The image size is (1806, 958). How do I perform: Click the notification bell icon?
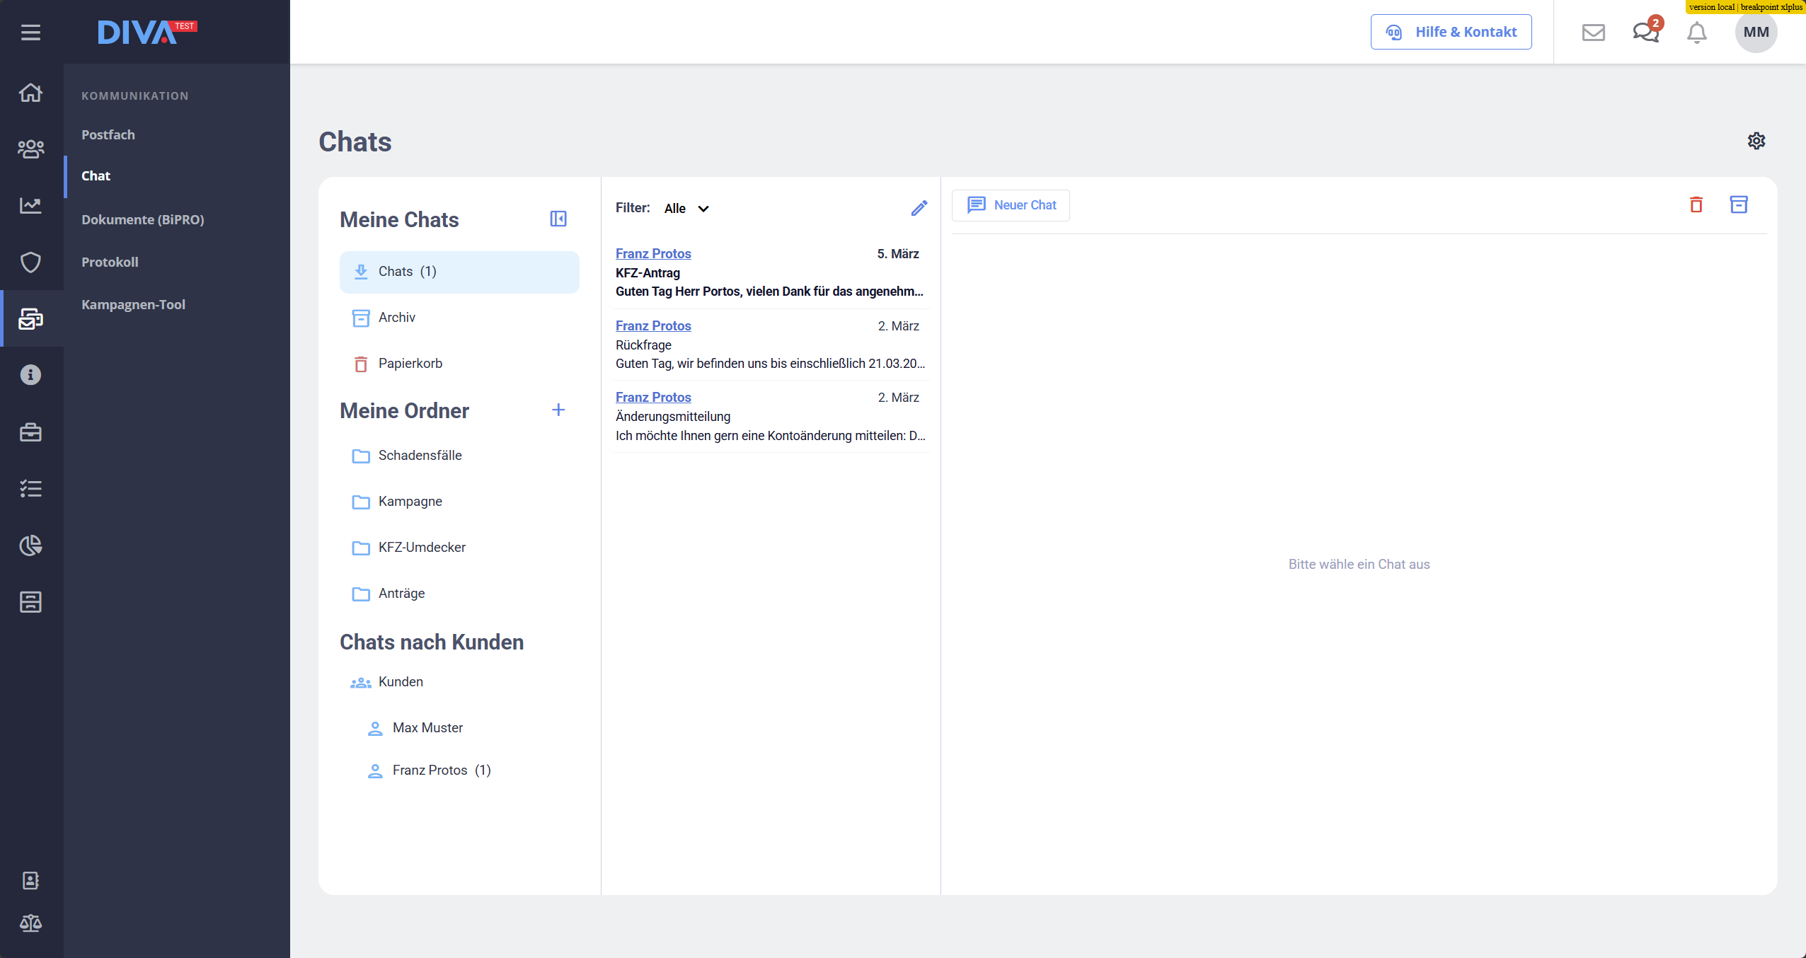1697,33
